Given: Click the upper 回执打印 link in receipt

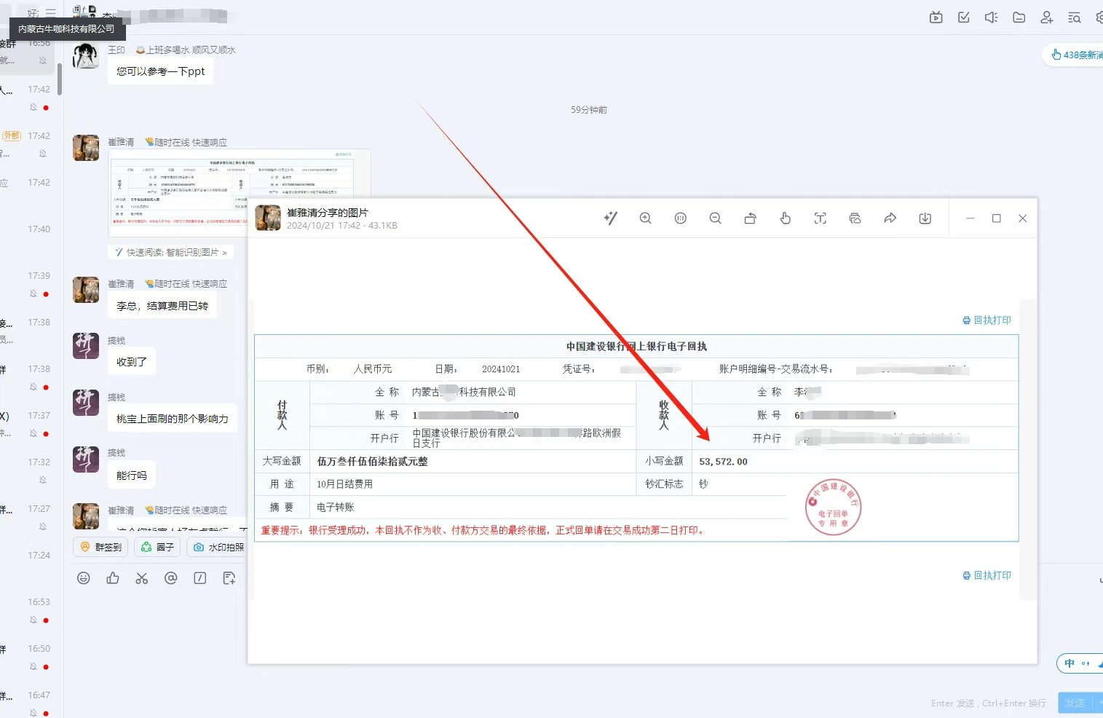Looking at the screenshot, I should 987,320.
